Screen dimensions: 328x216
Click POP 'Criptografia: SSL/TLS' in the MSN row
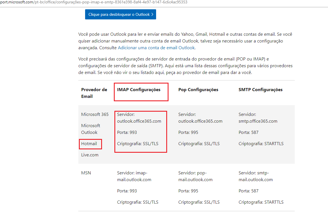199,202
